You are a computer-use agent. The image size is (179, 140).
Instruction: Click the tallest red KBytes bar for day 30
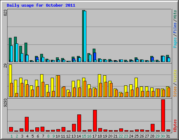[x=163, y=115]
